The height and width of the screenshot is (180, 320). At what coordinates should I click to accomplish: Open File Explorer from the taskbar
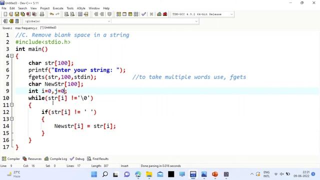pos(149,174)
